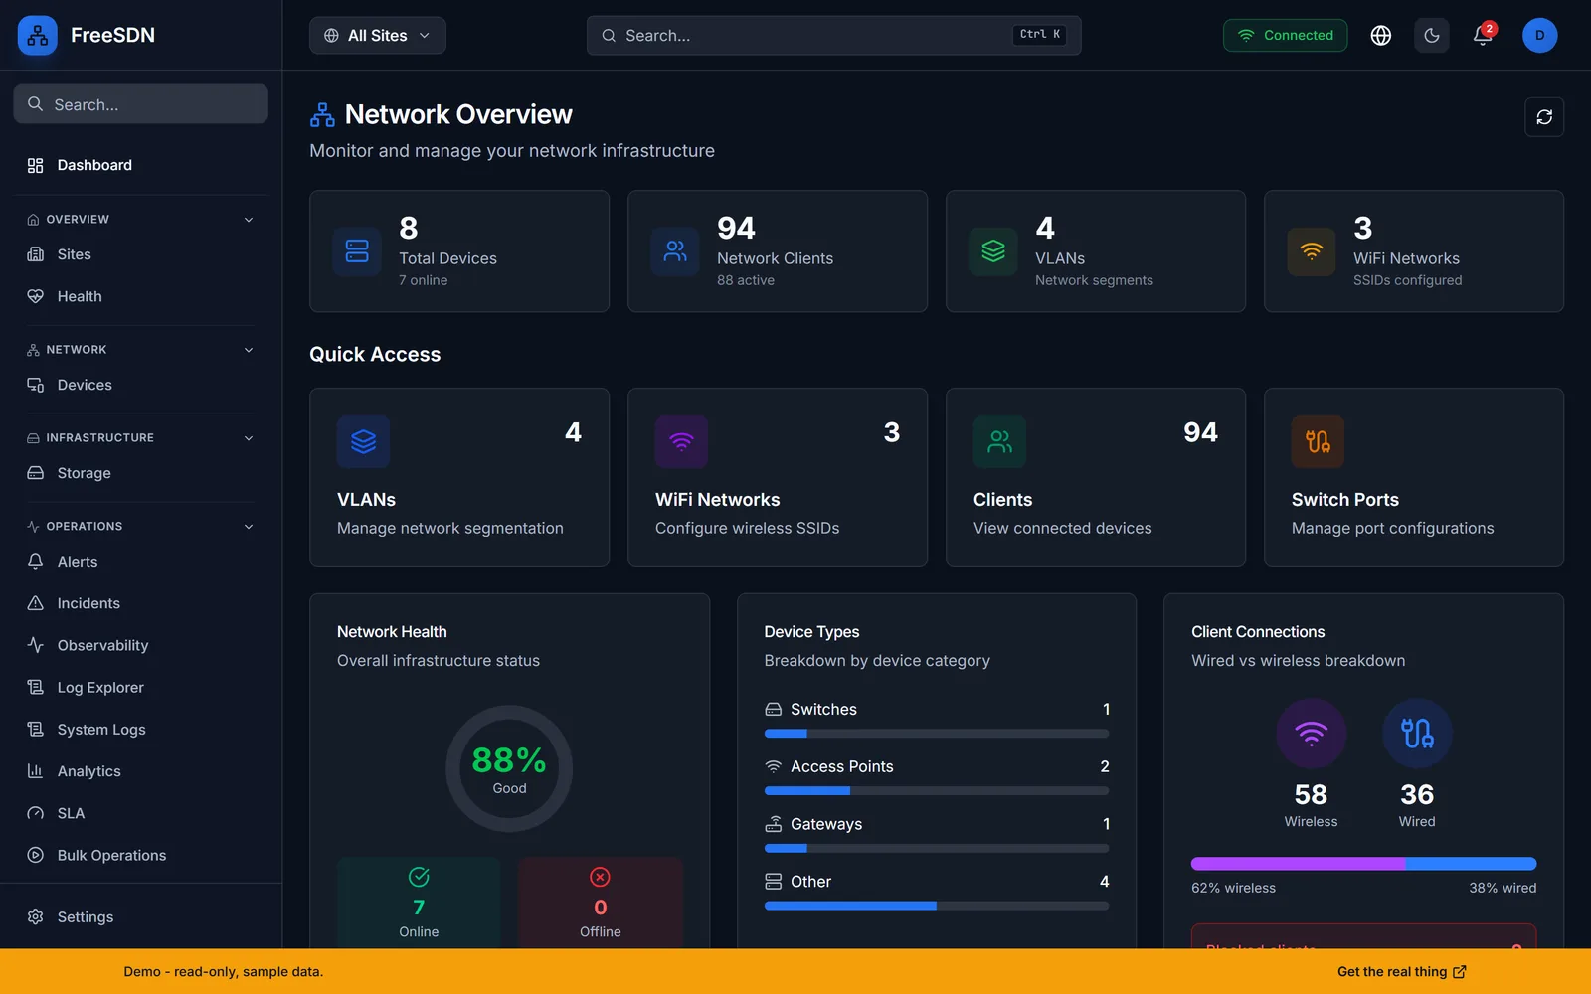Image resolution: width=1591 pixels, height=994 pixels.
Task: Open Bulk Operations
Action: (140, 855)
